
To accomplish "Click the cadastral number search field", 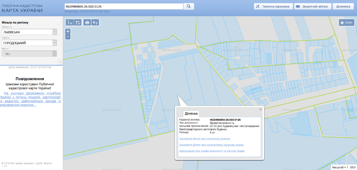I will point(124,6).
